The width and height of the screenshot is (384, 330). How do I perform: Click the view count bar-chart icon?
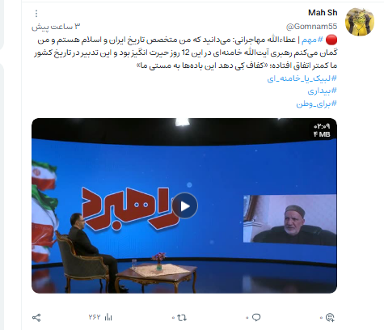(108, 317)
